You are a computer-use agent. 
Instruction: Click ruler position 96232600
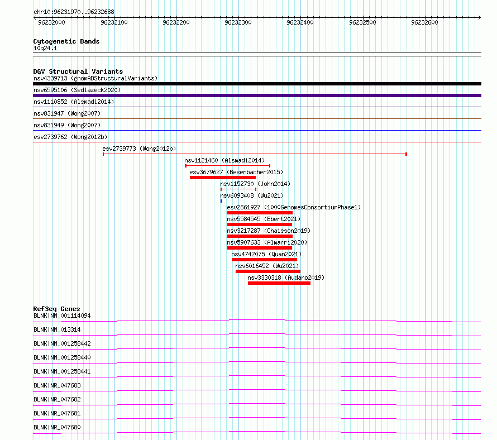[424, 22]
